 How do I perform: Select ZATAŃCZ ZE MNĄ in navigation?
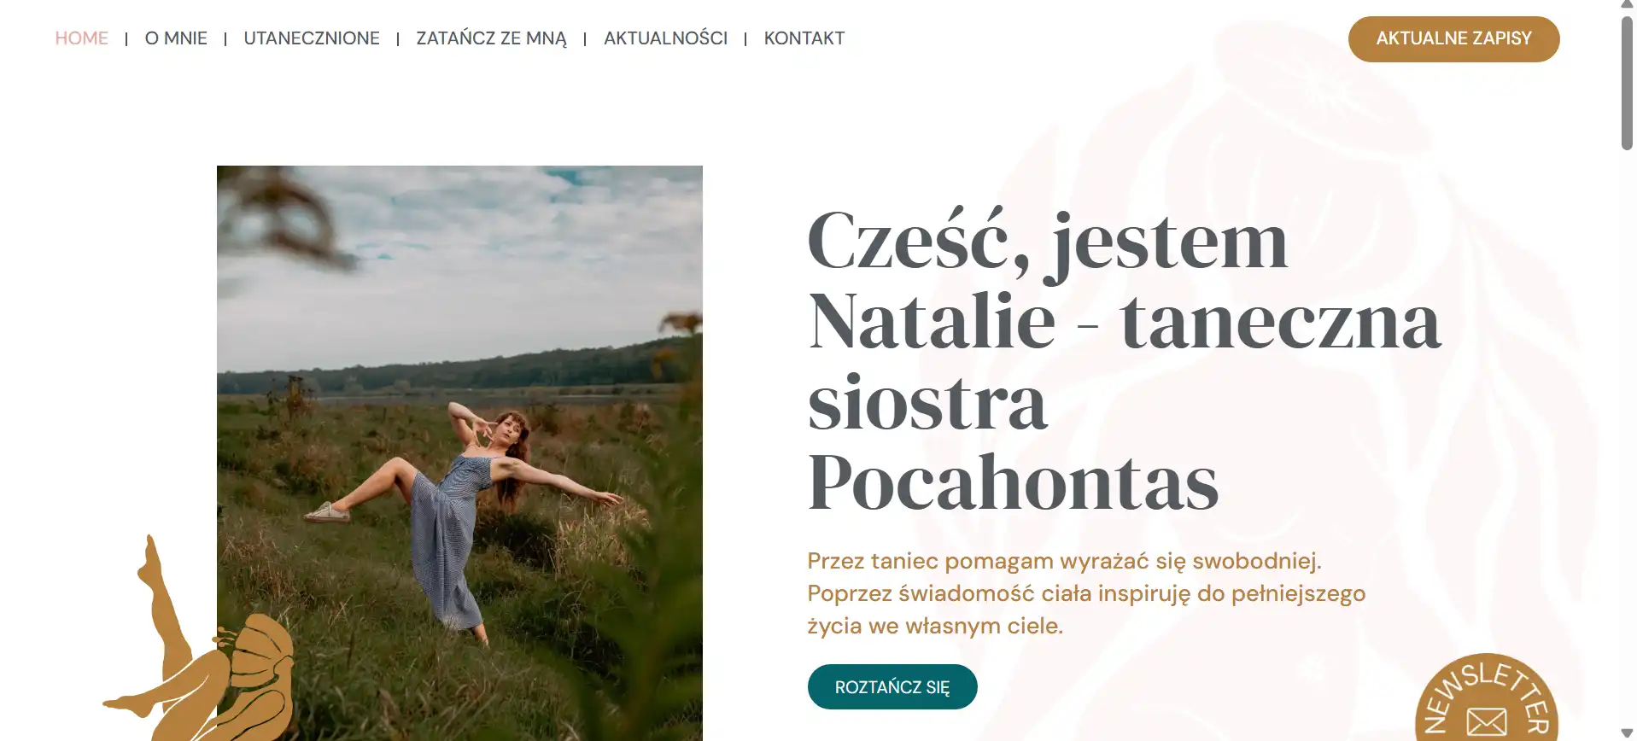click(491, 38)
